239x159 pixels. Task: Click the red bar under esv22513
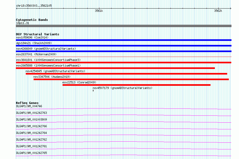pos(136,85)
